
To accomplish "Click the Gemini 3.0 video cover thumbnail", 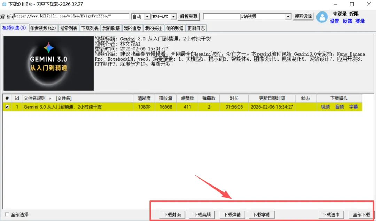I will coord(49,63).
